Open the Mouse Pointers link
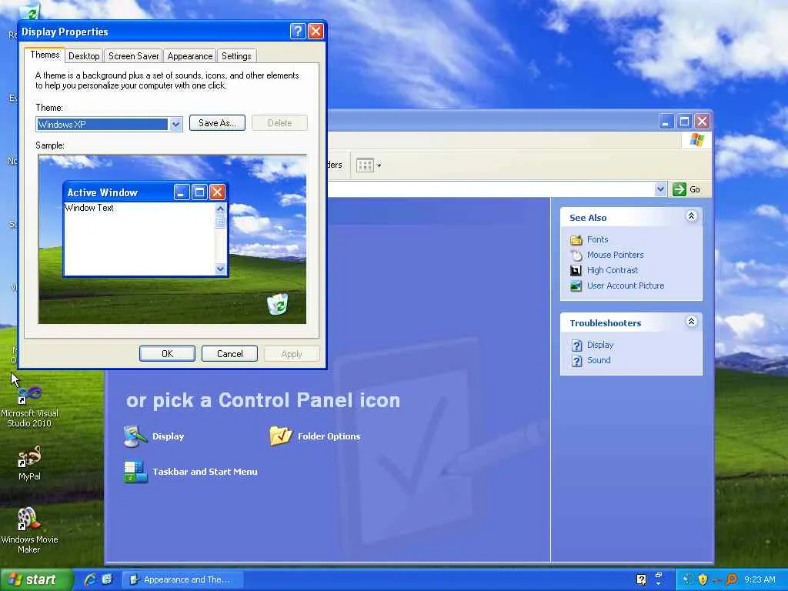 pyautogui.click(x=615, y=255)
